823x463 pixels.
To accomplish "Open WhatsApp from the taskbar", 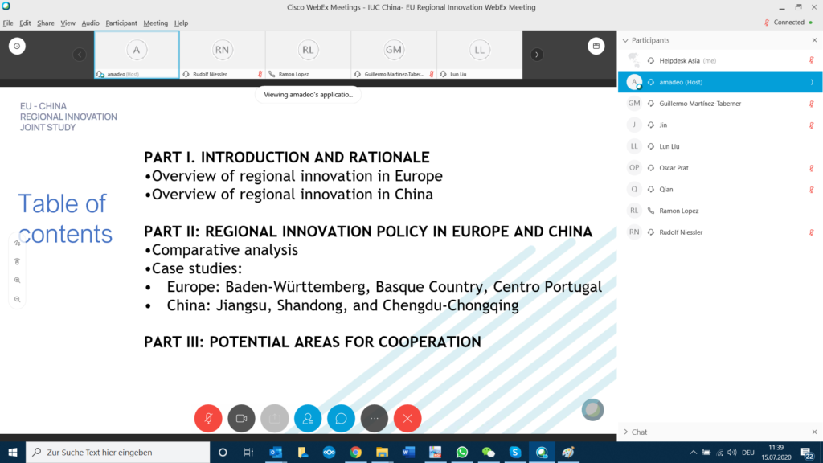I will click(461, 453).
